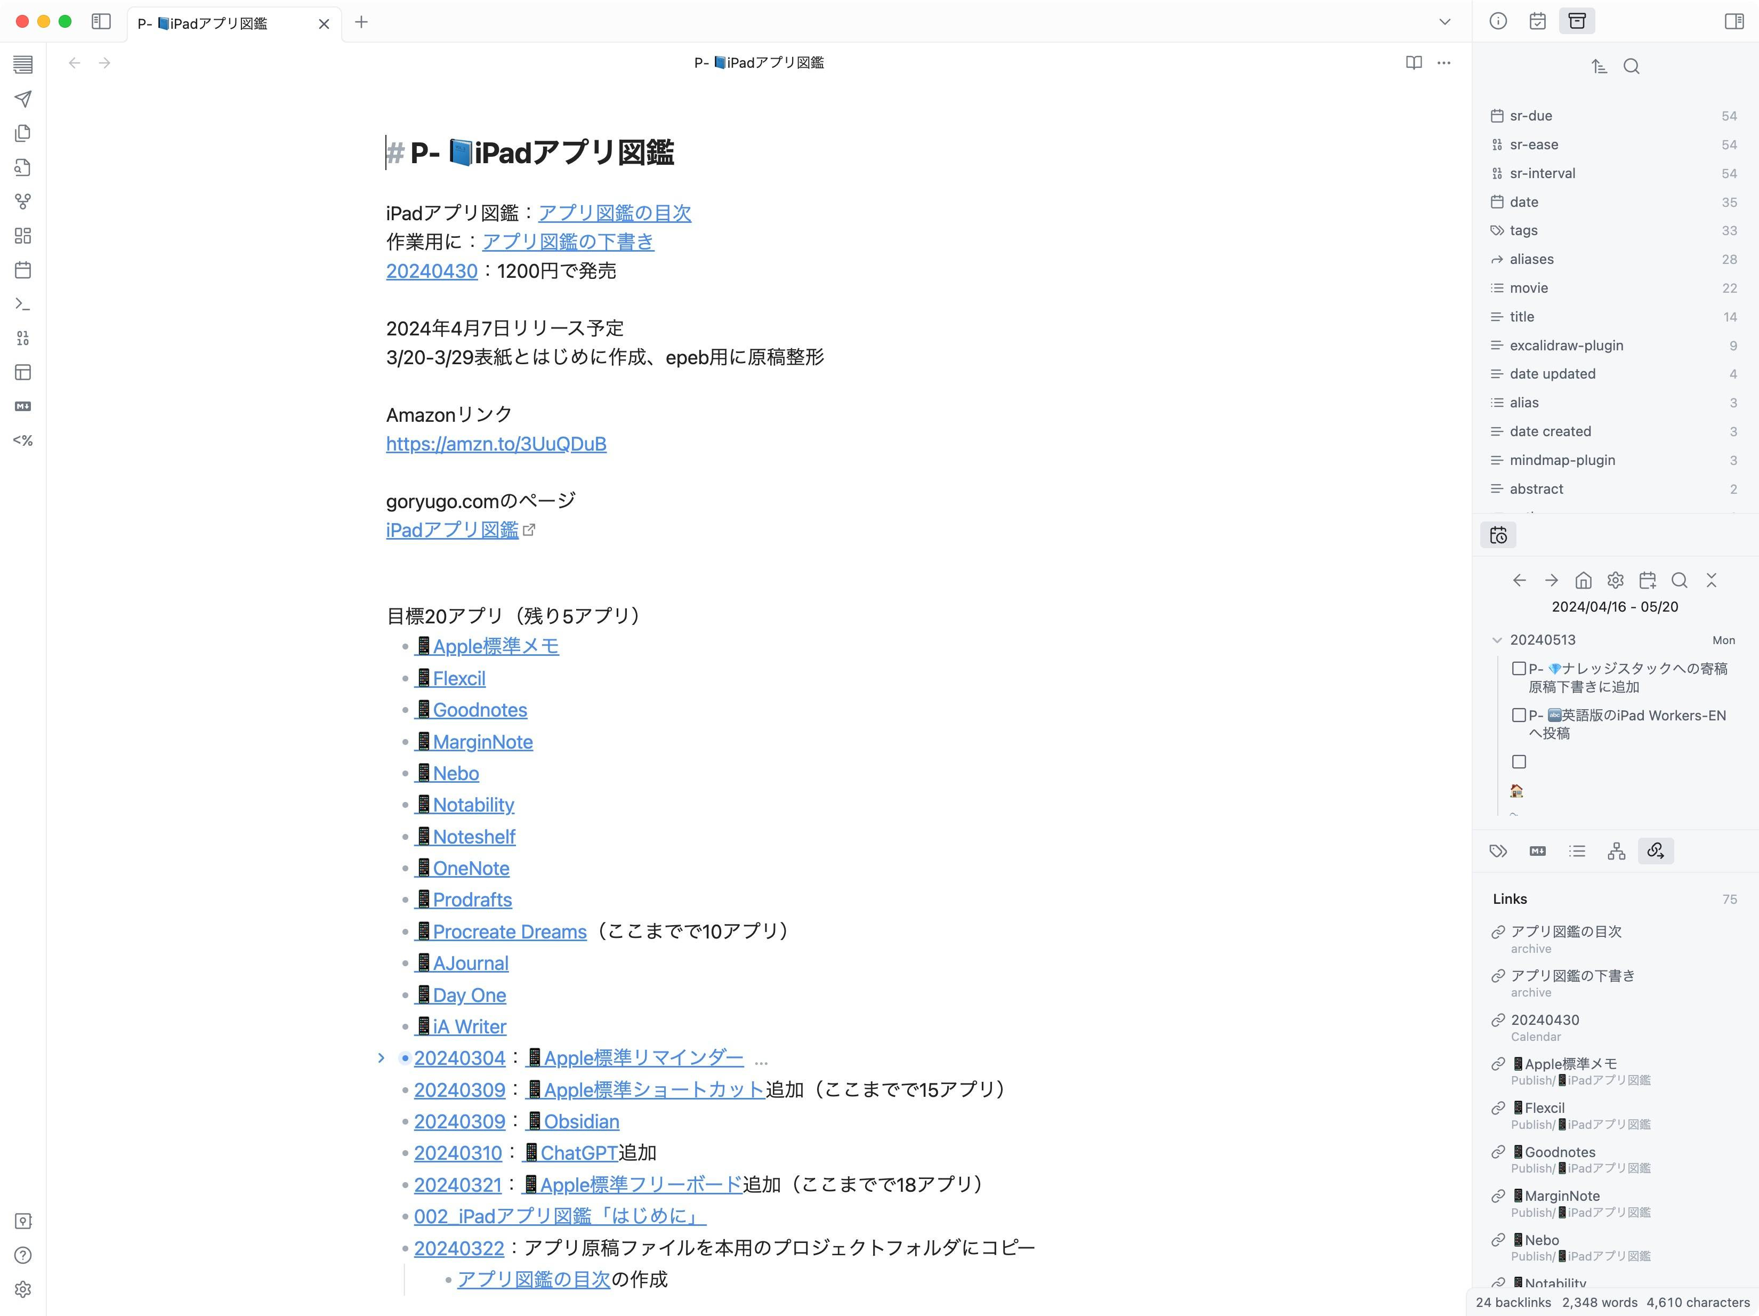
Task: Click the command palette terminal icon
Action: (x=23, y=304)
